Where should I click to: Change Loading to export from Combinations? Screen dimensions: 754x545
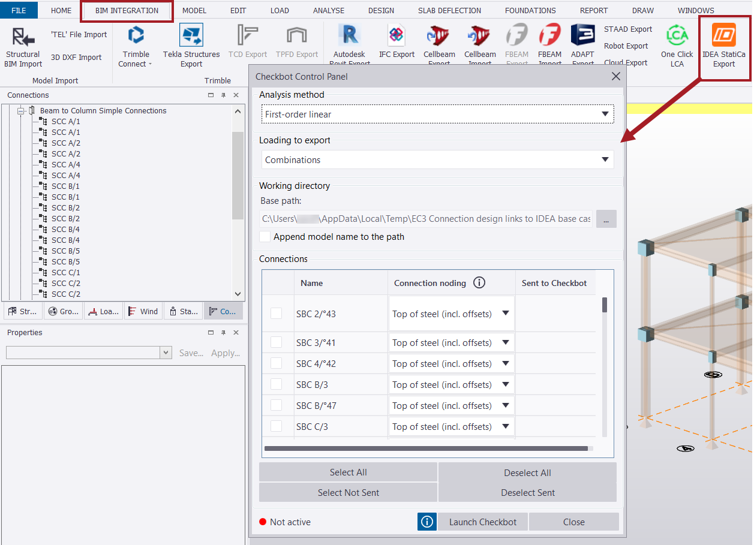pos(605,159)
